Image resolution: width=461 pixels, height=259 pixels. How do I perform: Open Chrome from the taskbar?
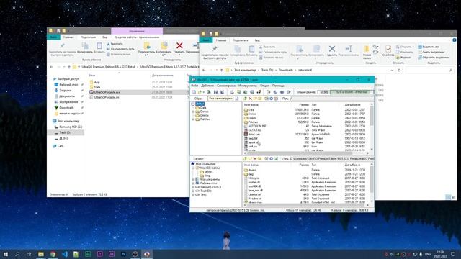[x=53, y=254]
